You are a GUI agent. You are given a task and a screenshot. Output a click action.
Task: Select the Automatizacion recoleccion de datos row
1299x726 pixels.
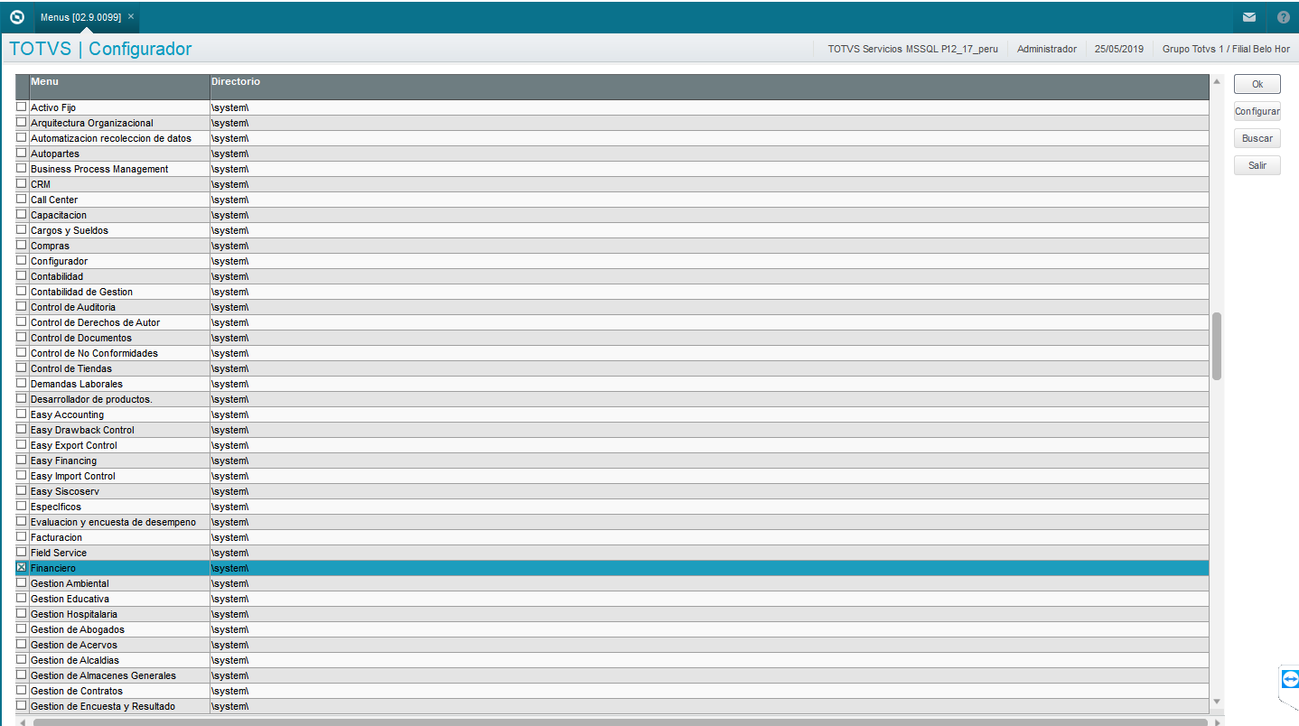[x=612, y=138]
